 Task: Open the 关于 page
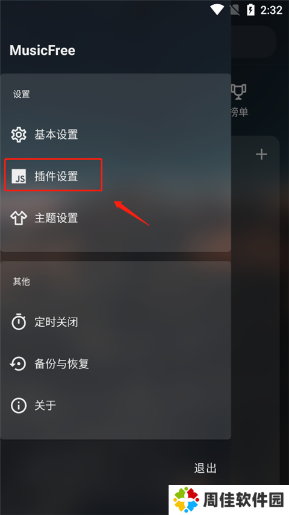(x=116, y=405)
